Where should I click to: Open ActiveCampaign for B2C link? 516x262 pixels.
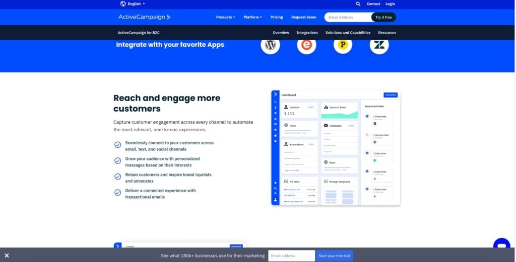(x=139, y=33)
